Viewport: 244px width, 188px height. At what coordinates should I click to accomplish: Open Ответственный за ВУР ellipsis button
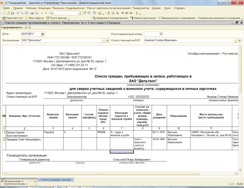coord(236,41)
